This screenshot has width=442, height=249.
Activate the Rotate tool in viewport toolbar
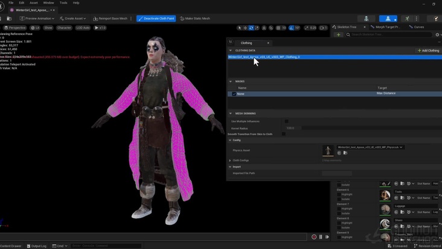tap(251, 28)
